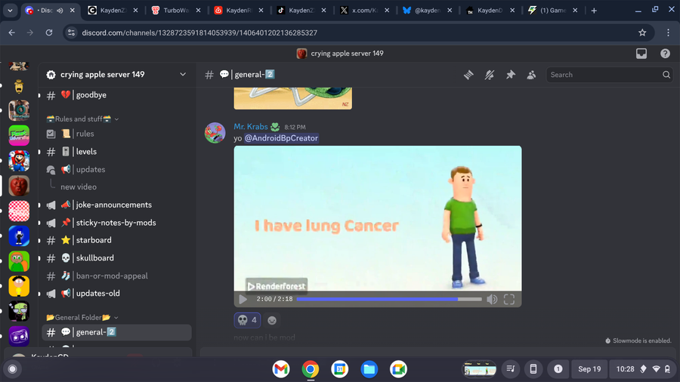Open the skullboard channel
The width and height of the screenshot is (680, 382).
(x=116, y=257)
